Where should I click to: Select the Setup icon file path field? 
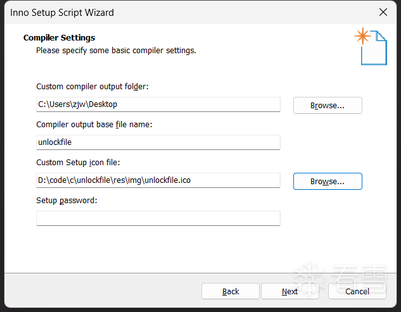pos(158,180)
